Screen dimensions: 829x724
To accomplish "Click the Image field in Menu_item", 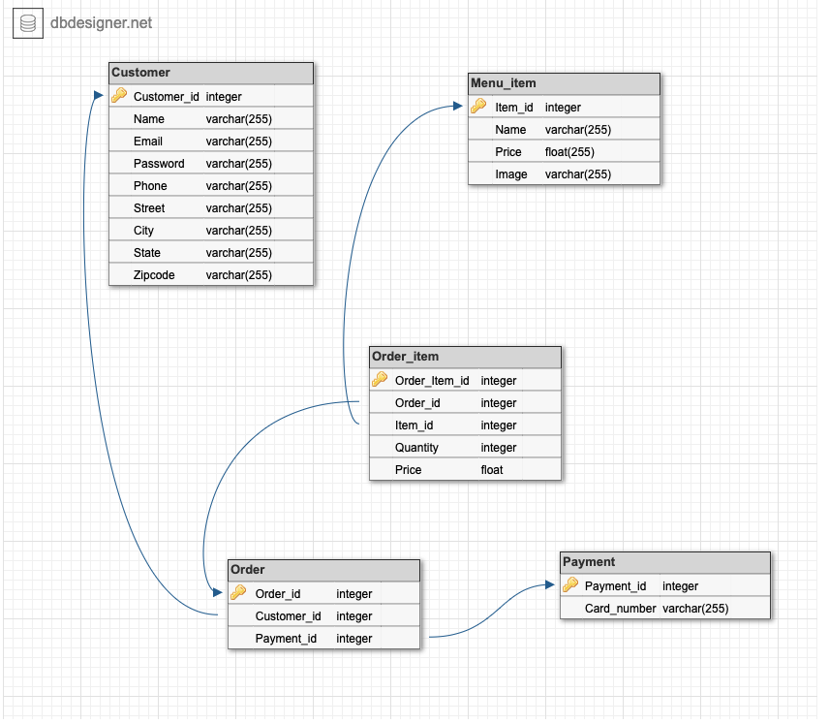I will pos(564,174).
